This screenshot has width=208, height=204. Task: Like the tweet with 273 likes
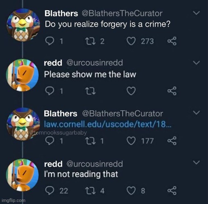(131, 41)
